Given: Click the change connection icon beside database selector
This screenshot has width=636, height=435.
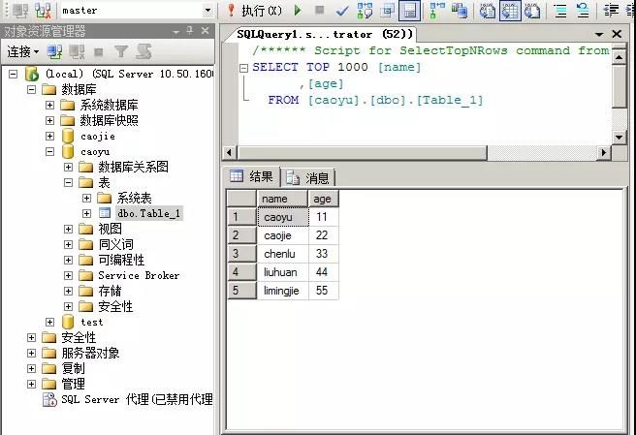Looking at the screenshot, I should 44,11.
